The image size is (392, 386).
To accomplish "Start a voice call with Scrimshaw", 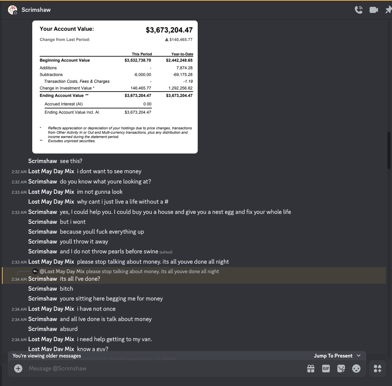I will tap(359, 10).
